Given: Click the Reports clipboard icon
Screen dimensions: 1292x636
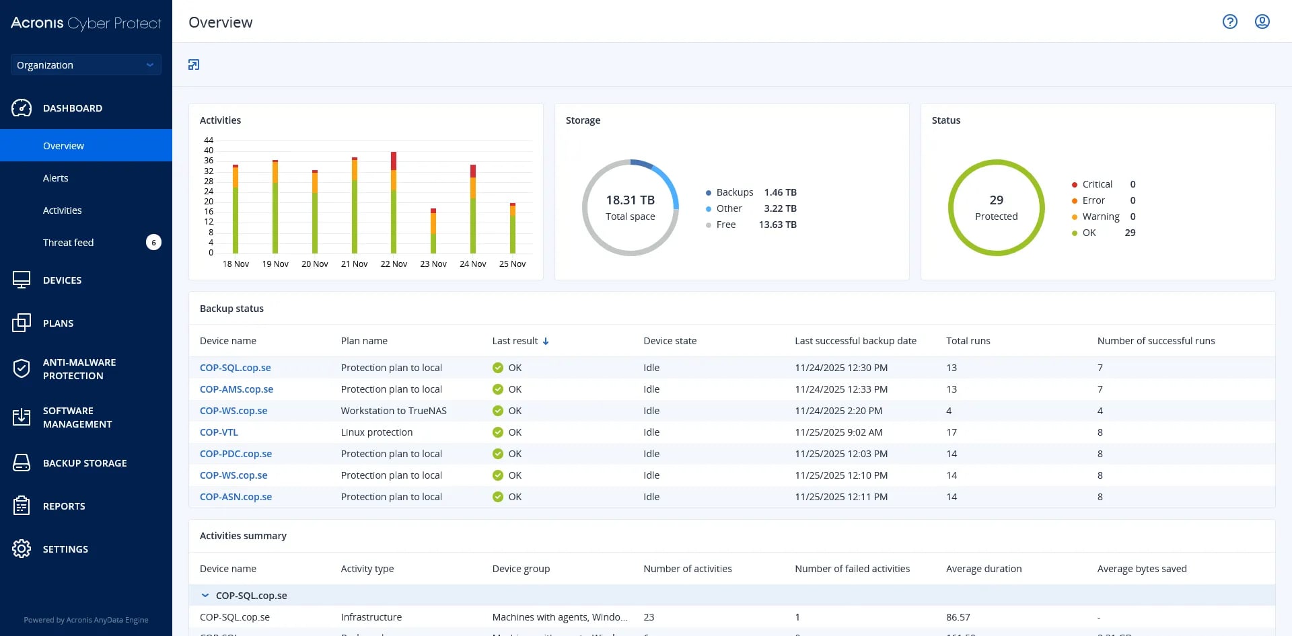Looking at the screenshot, I should (22, 506).
